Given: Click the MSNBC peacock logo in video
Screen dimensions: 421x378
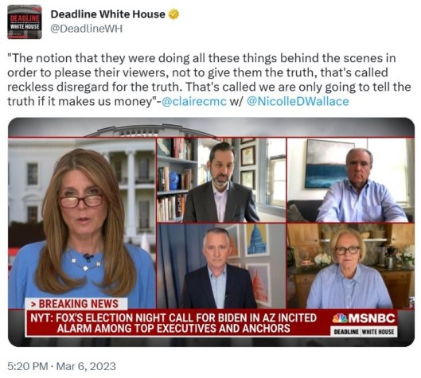Looking at the screenshot, I should click(340, 318).
